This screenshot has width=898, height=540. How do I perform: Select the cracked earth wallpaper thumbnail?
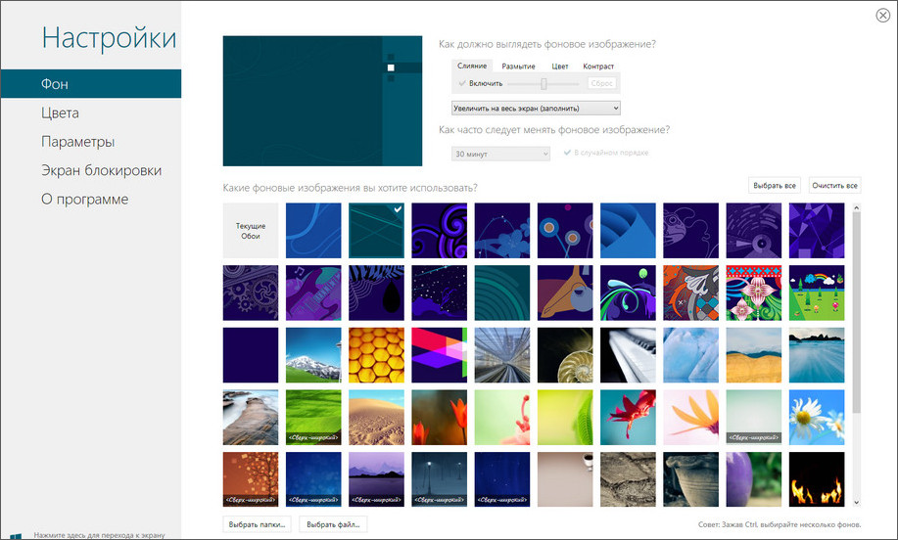[629, 479]
